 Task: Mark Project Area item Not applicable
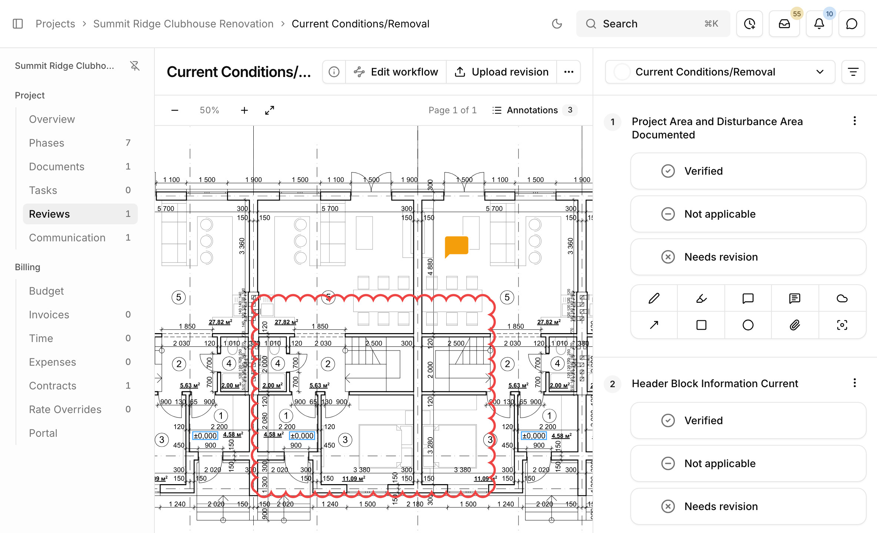[x=748, y=214]
